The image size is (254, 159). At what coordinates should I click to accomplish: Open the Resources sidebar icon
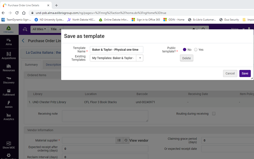pyautogui.click(x=9, y=68)
